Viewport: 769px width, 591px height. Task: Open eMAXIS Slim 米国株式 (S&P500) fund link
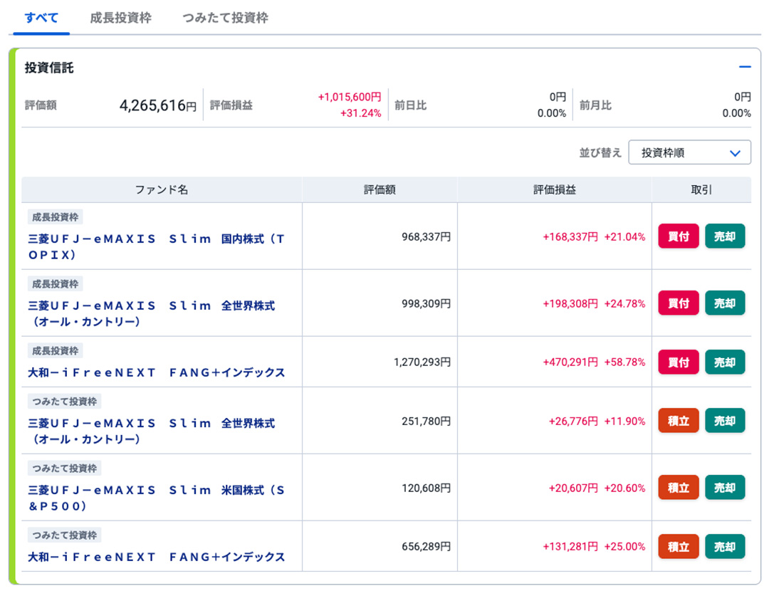(x=156, y=498)
